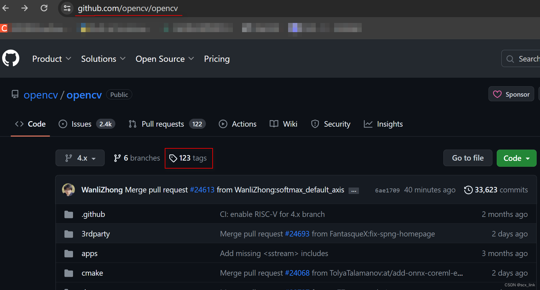Click '3 months ago' timestamp in apps row
The width and height of the screenshot is (540, 290).
(x=504, y=253)
